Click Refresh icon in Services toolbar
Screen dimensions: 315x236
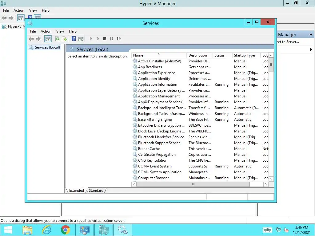click(57, 39)
